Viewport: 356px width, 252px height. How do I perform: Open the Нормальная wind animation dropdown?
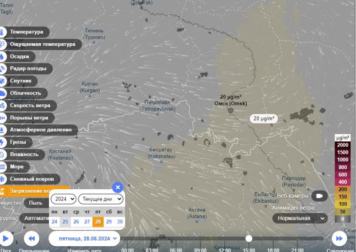300,218
